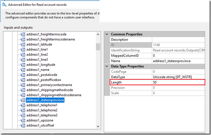The width and height of the screenshot is (211, 135).
Task: Click the column icon beside address1_freighttermscode
Action: click(x=23, y=34)
